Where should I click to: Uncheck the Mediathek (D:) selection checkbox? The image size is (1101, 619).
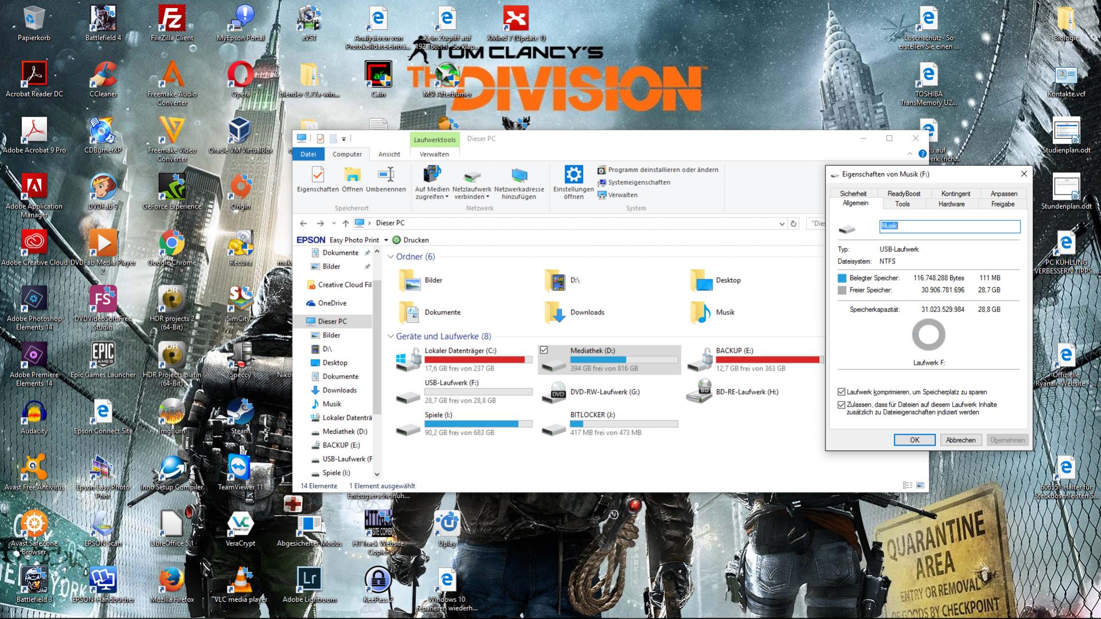point(544,349)
